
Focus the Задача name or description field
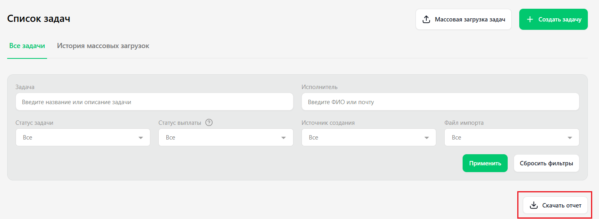click(154, 102)
